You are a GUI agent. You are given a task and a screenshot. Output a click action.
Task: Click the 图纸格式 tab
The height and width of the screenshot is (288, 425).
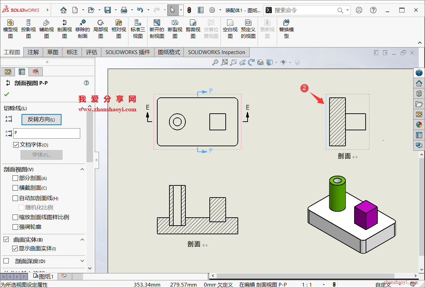169,52
